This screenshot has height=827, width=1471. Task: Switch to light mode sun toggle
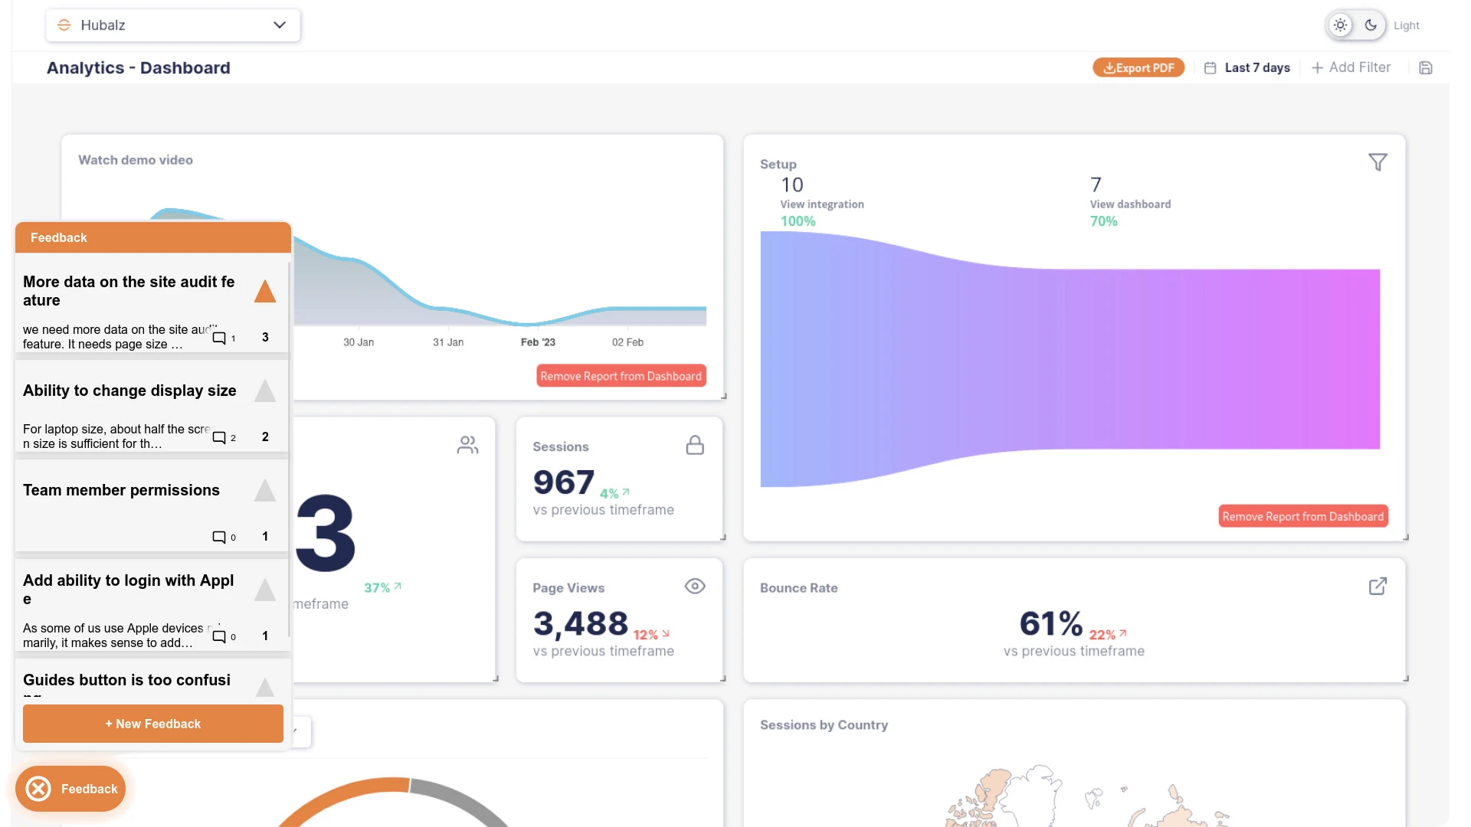pyautogui.click(x=1340, y=25)
